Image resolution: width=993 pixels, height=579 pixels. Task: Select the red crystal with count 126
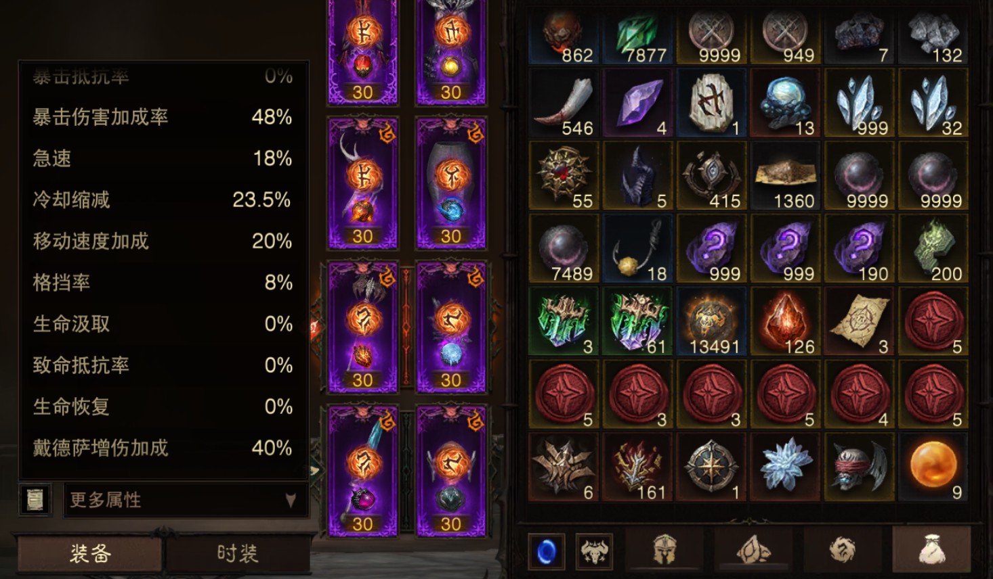(785, 322)
